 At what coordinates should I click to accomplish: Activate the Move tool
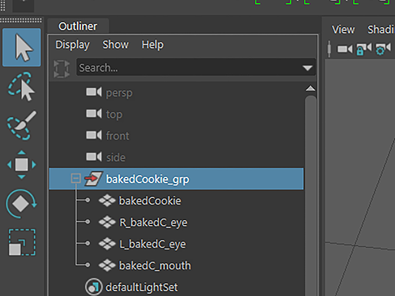coord(22,165)
